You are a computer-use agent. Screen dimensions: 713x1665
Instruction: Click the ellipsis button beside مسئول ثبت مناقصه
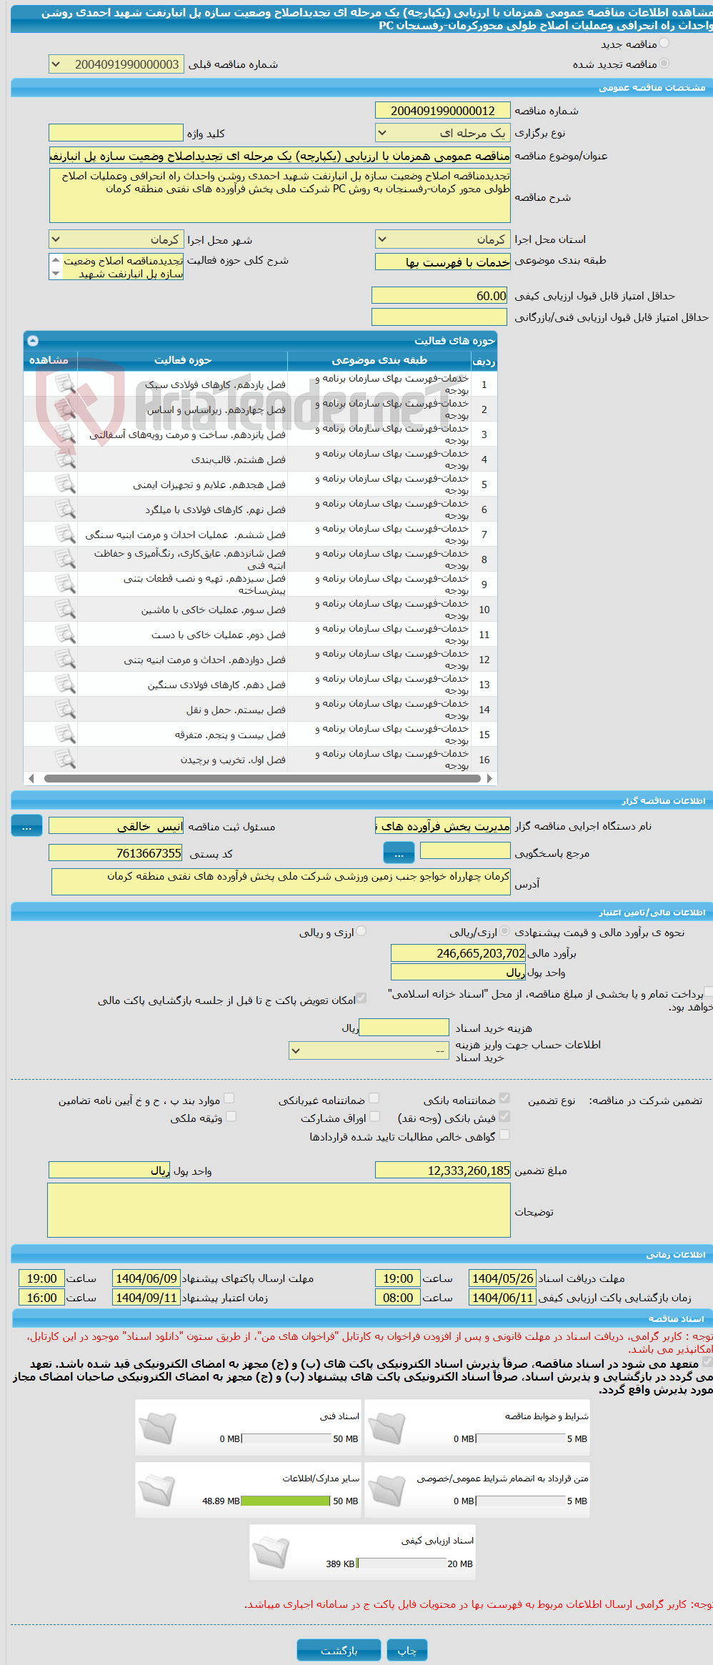26,826
